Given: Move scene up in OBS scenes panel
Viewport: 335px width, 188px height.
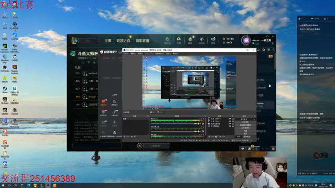Looking at the screenshot, I should [131, 137].
